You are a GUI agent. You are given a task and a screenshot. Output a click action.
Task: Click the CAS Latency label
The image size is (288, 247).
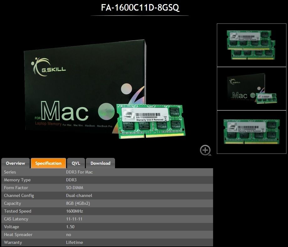16,219
